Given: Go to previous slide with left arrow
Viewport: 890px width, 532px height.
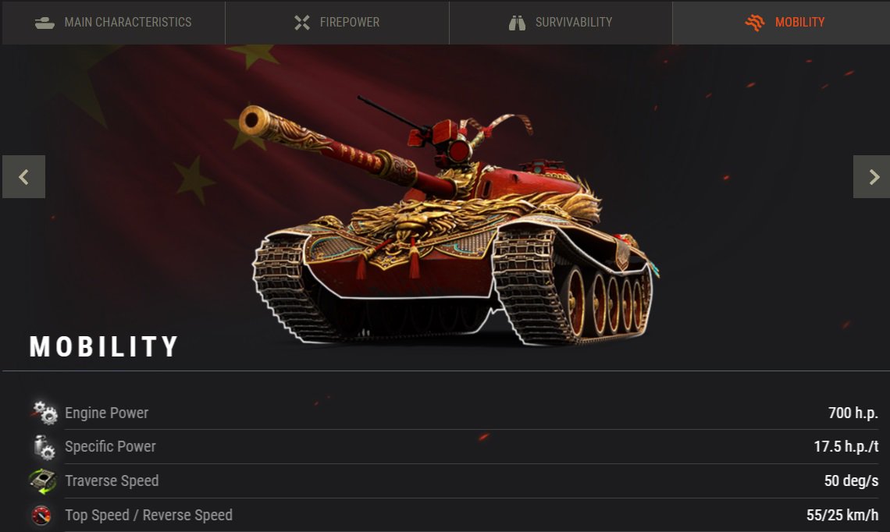Looking at the screenshot, I should coord(24,177).
